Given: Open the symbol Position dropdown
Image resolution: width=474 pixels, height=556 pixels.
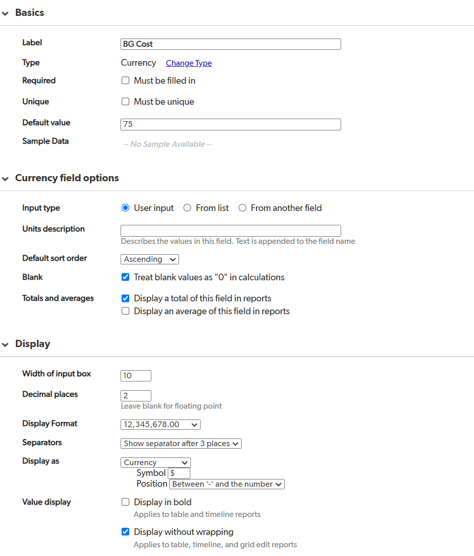Looking at the screenshot, I should pos(226,484).
